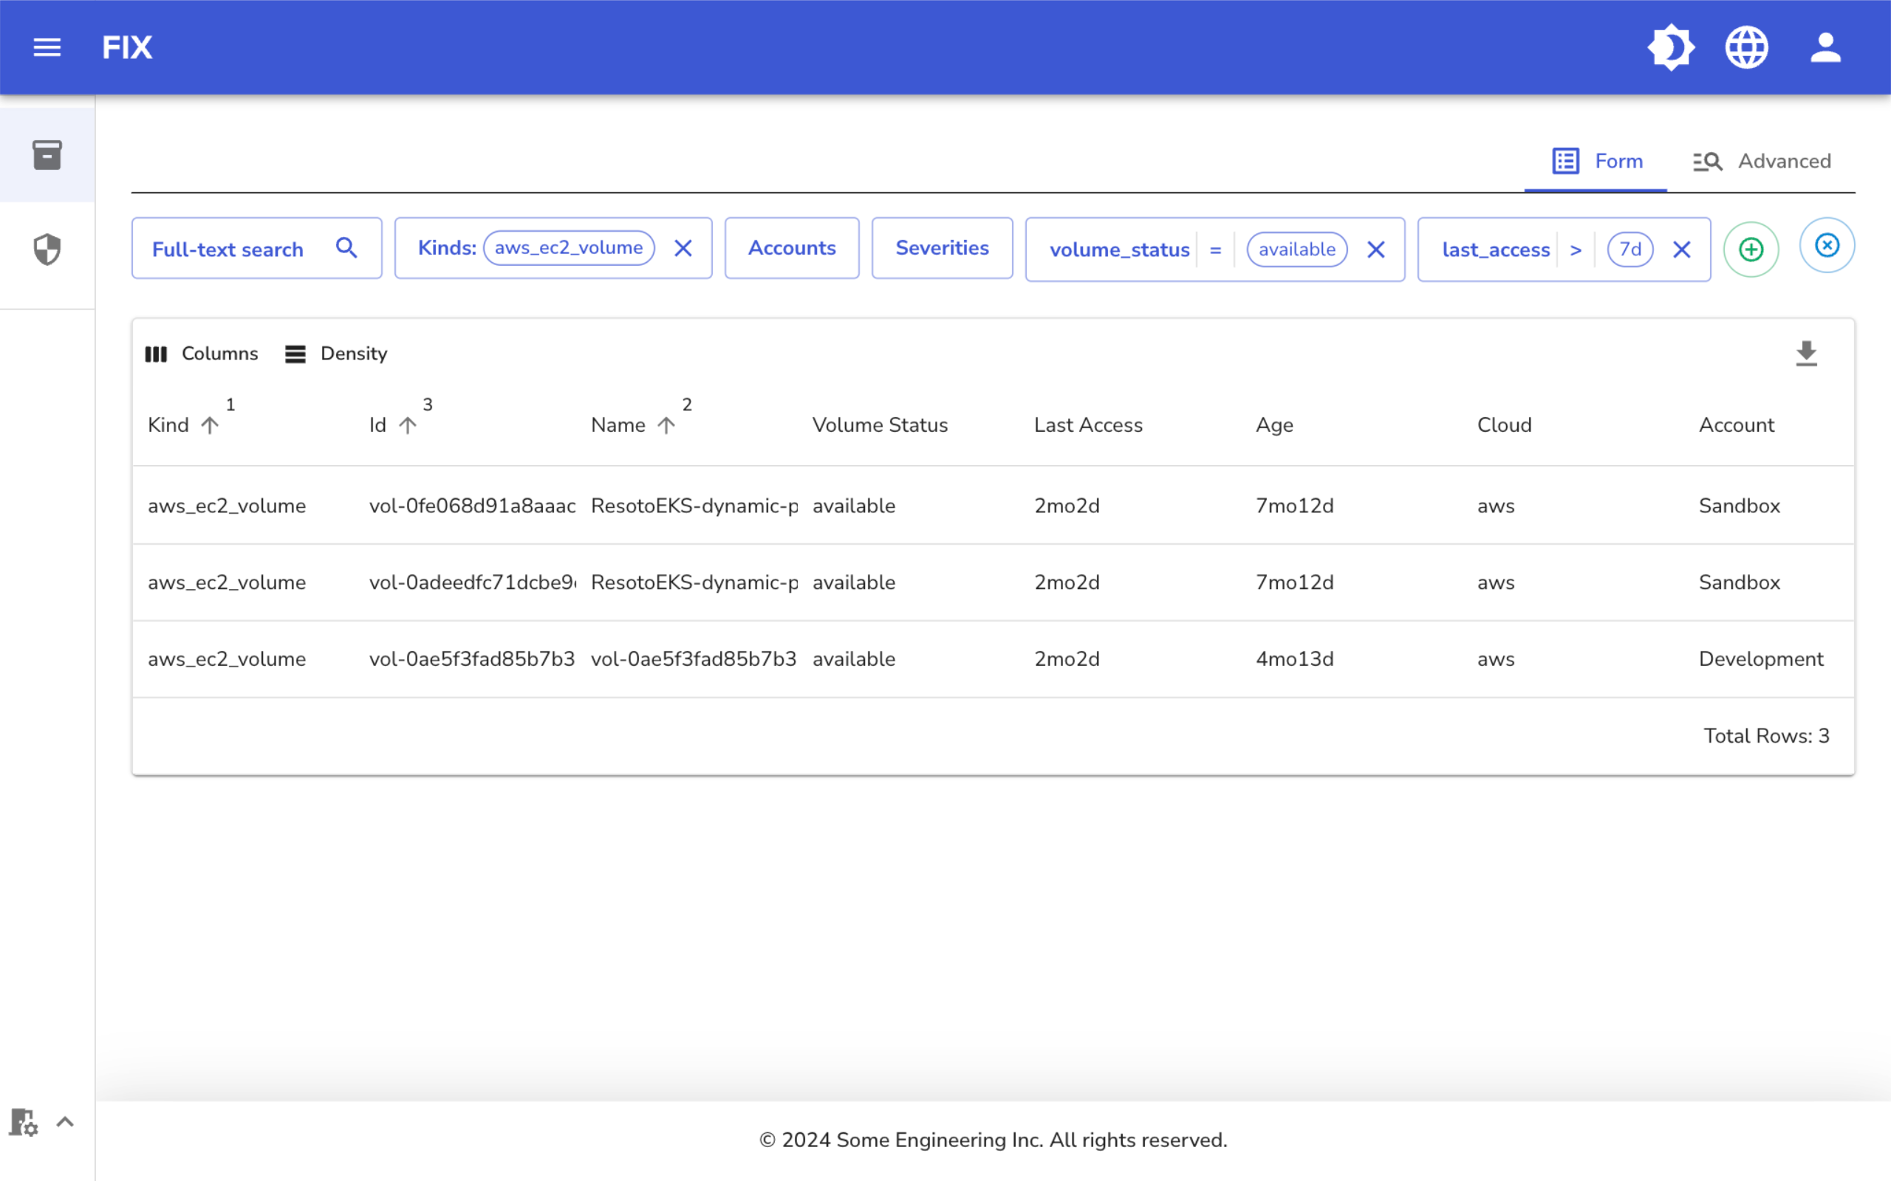Image resolution: width=1891 pixels, height=1181 pixels.
Task: Click the sidebar menu hamburger icon
Action: pyautogui.click(x=47, y=47)
